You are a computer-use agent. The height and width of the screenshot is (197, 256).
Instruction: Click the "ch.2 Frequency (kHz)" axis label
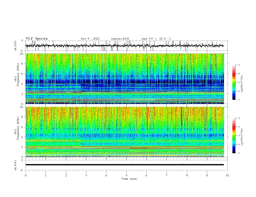coord(16,128)
